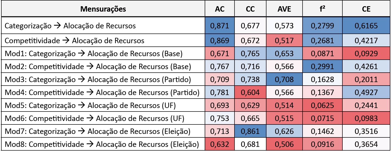Image resolution: width=392 pixels, height=152 pixels.
Task: Click the Mod5 Categorização (UF) row label
Action: (x=90, y=106)
